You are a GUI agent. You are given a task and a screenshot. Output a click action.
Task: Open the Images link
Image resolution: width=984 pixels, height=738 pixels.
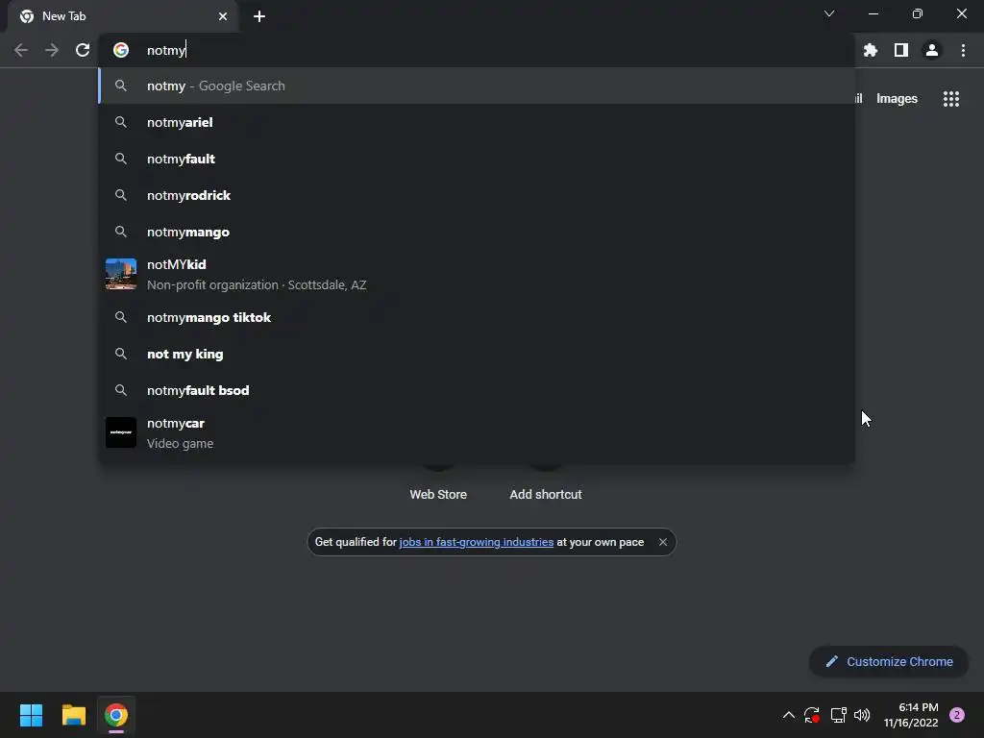point(897,99)
